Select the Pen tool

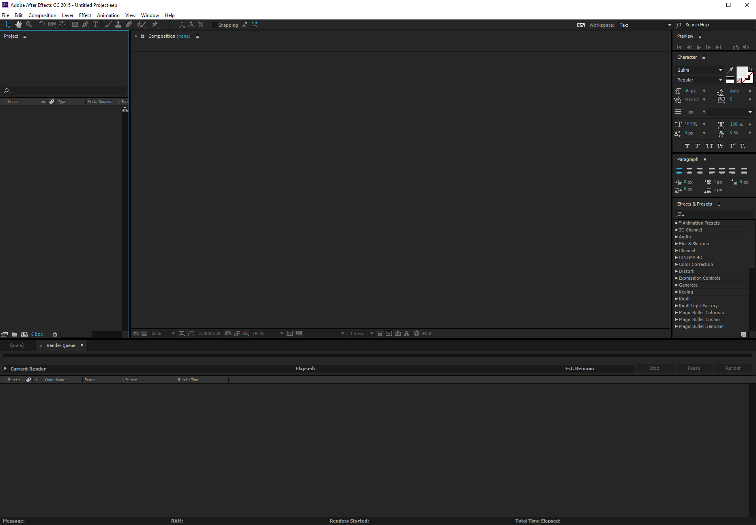(85, 25)
